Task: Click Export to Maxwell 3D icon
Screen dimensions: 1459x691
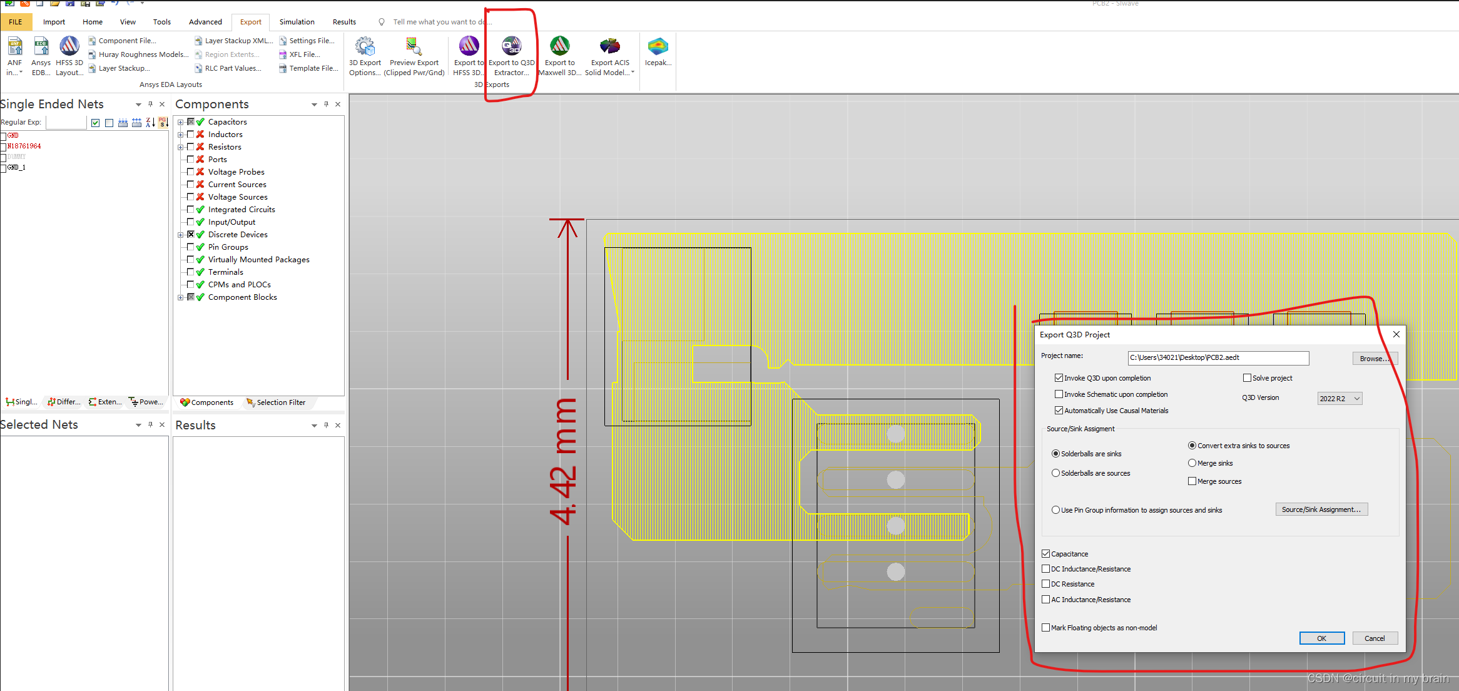Action: click(x=559, y=46)
